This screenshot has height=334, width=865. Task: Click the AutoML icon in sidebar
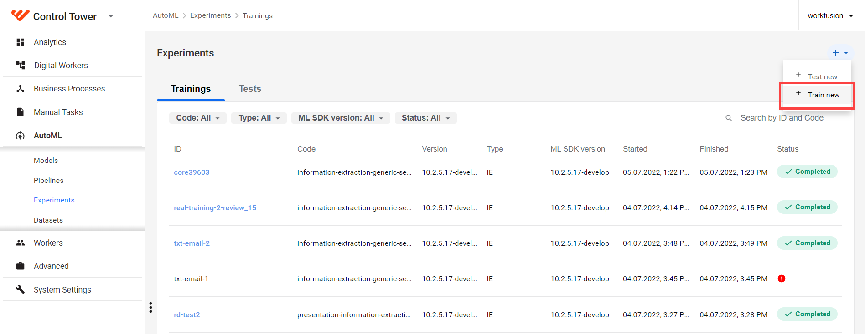coord(20,136)
